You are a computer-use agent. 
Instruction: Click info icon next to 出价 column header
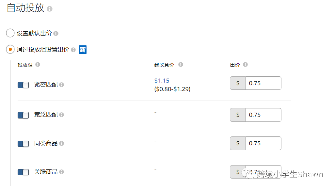[245, 65]
